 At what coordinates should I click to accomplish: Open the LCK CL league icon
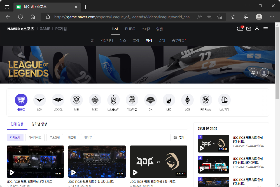(58, 100)
